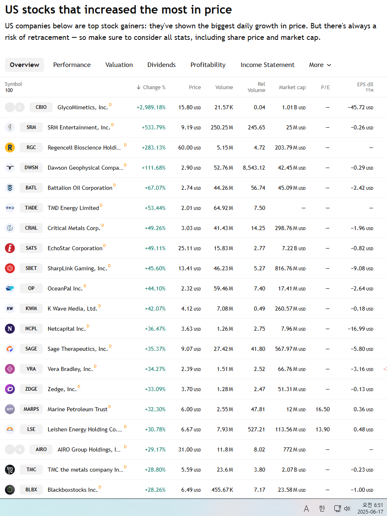The height and width of the screenshot is (516, 387).
Task: Click the TMC the metals company logo
Action: [x=10, y=470]
